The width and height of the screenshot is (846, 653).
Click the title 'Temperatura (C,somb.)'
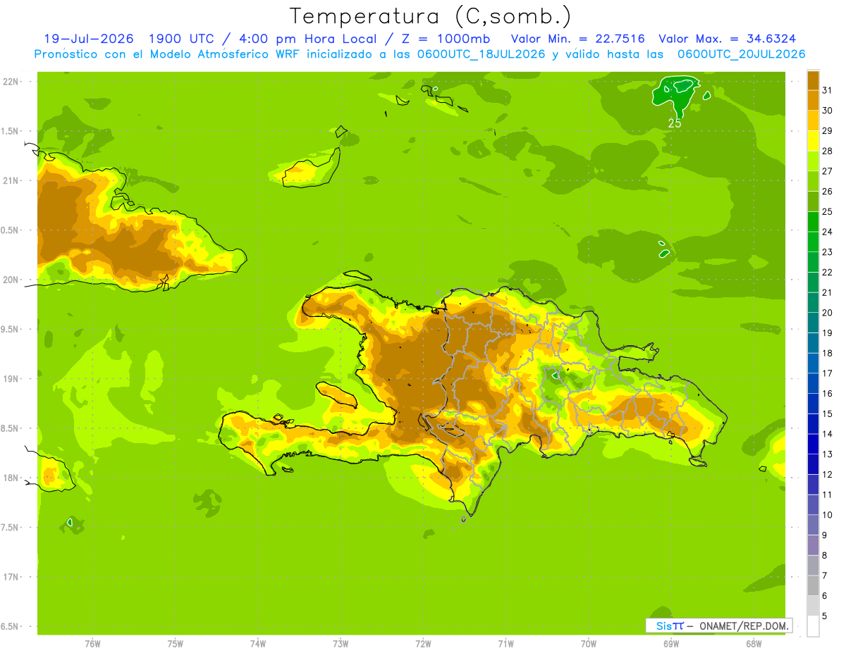(430, 17)
